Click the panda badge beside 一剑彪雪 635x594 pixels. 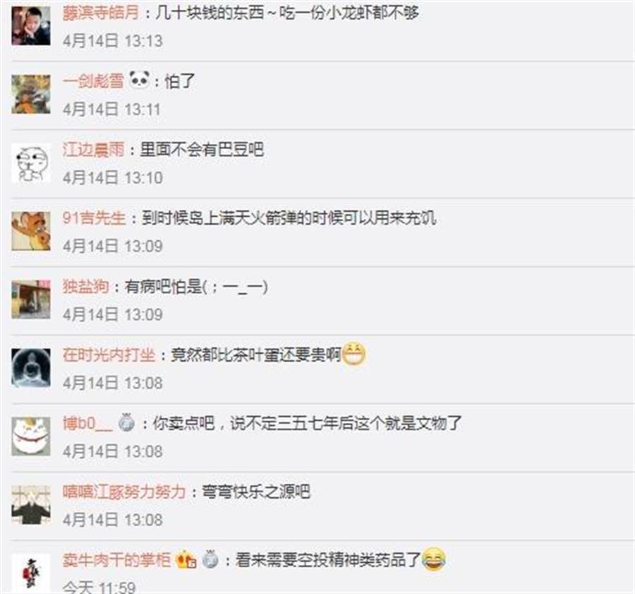click(x=139, y=80)
